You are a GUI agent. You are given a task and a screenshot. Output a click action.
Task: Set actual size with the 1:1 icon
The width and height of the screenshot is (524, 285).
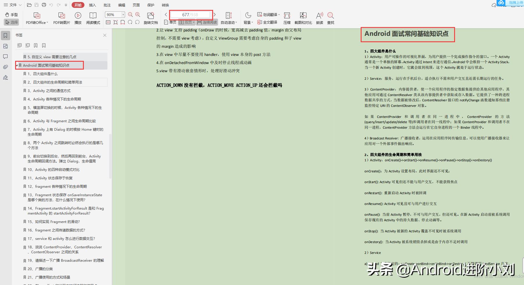click(108, 22)
